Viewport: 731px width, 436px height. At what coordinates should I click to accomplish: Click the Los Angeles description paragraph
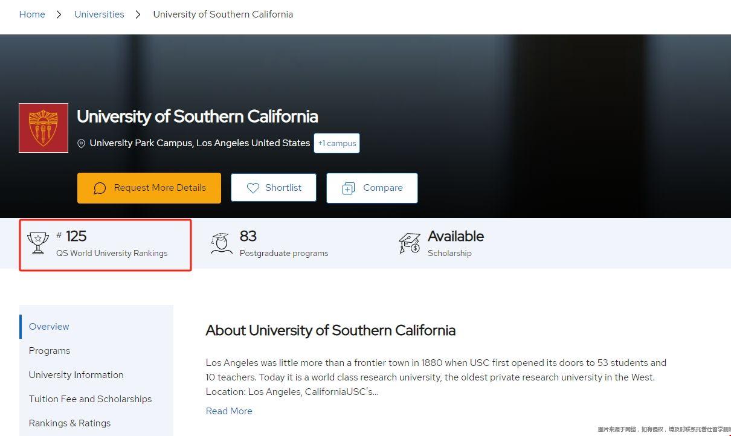tap(436, 377)
